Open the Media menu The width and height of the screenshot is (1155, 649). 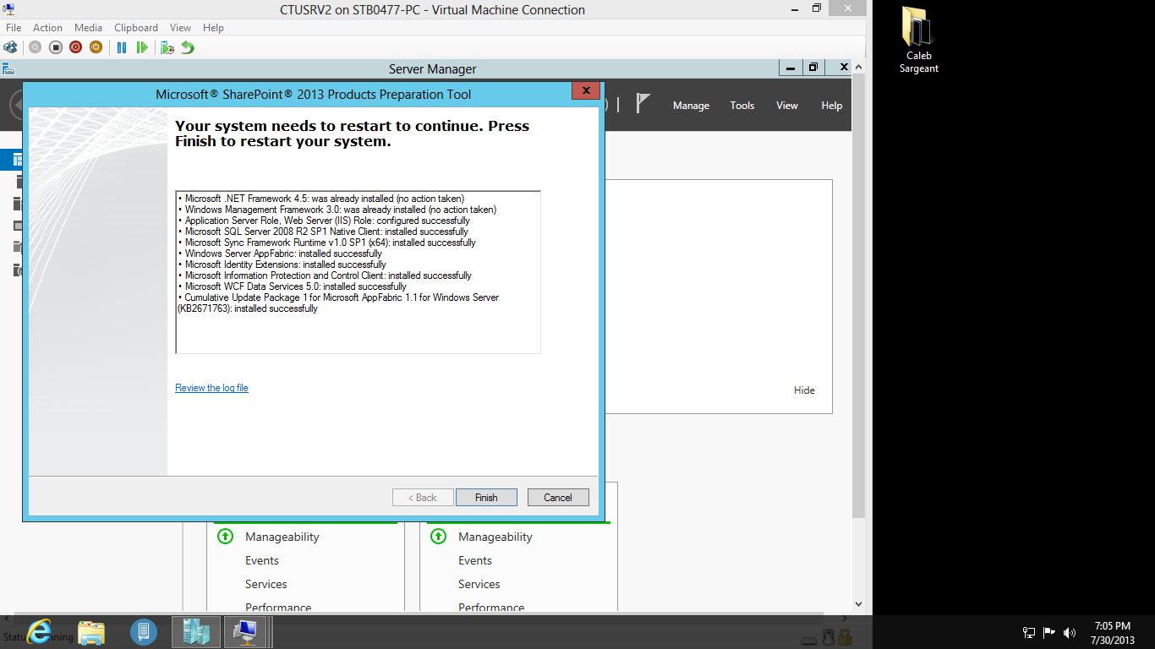coord(88,28)
